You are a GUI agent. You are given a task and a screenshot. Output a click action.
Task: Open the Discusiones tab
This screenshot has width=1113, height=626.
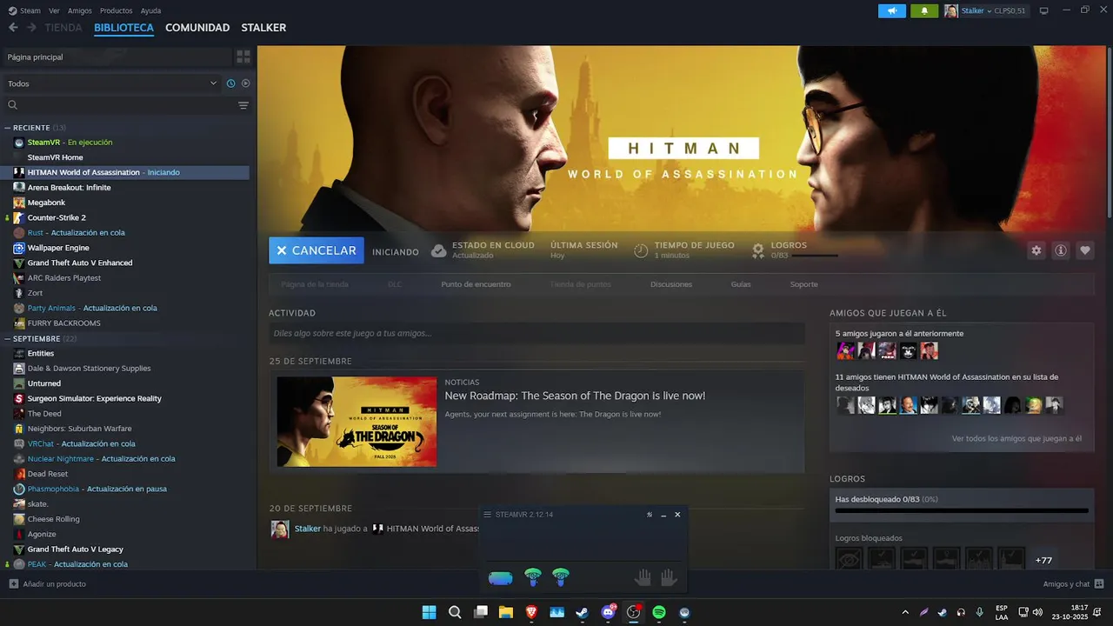click(x=671, y=284)
